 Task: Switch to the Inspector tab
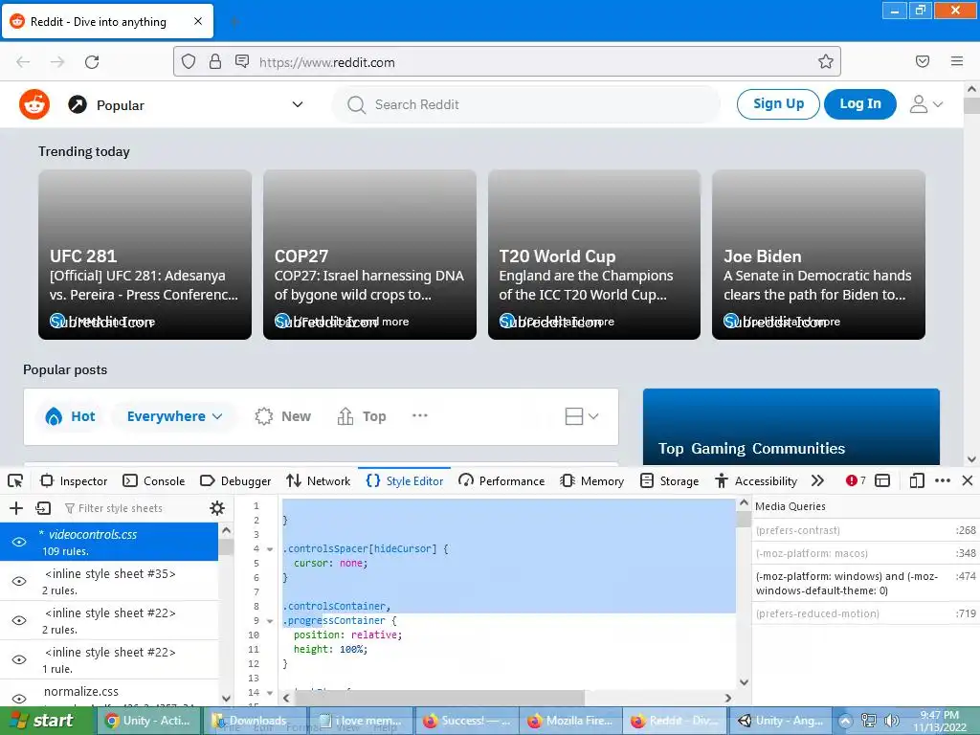[74, 480]
